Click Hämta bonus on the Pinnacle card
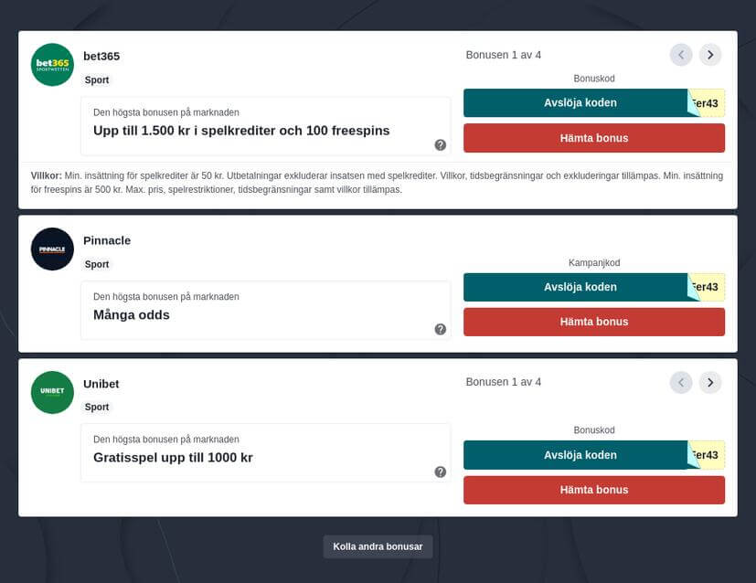 pyautogui.click(x=594, y=322)
